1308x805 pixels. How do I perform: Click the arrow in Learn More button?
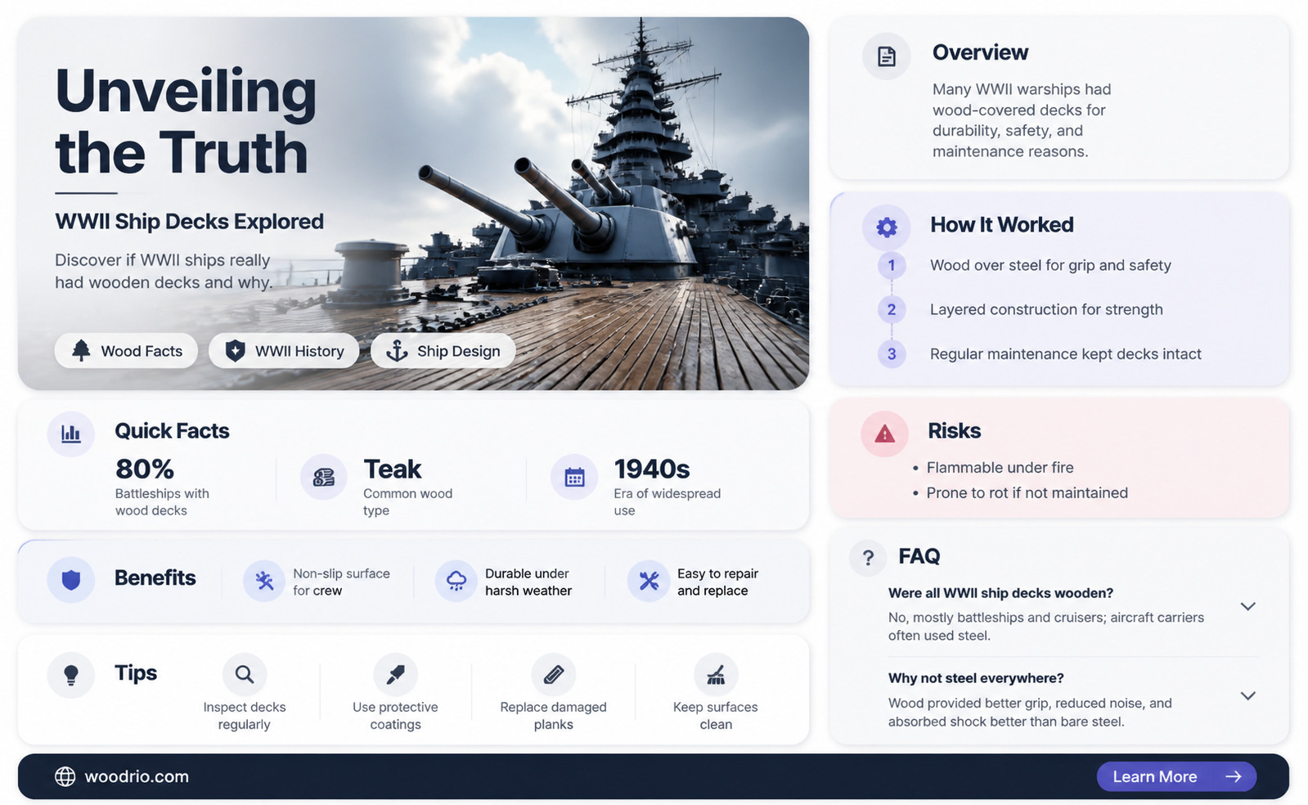[1234, 776]
